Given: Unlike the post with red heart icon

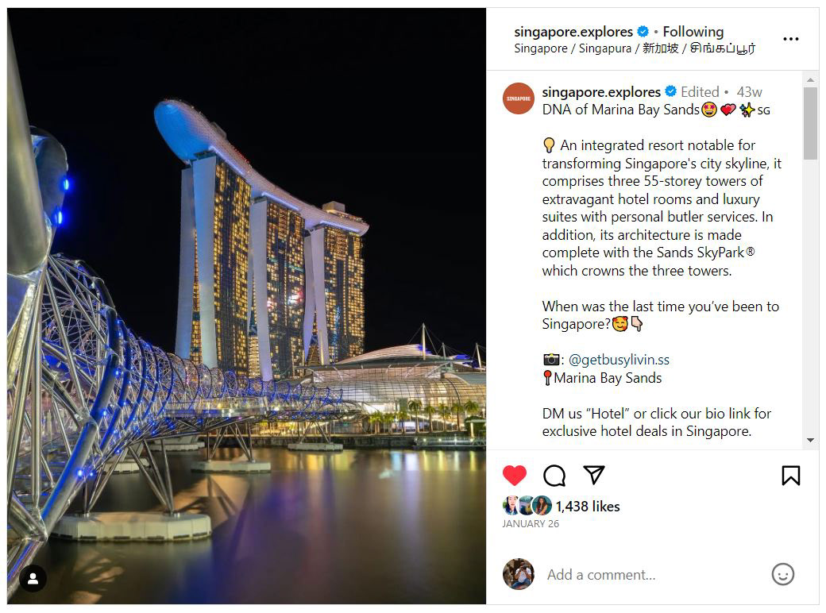Looking at the screenshot, I should (514, 476).
